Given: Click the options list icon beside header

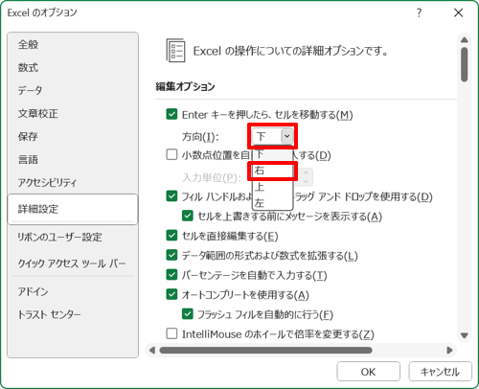Looking at the screenshot, I should click(x=175, y=51).
